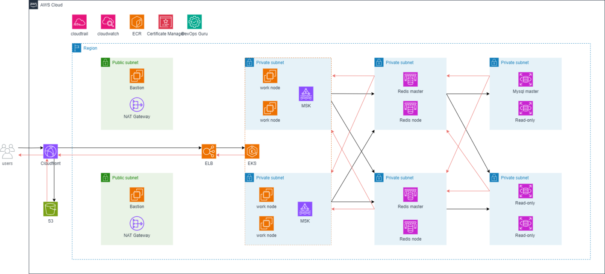Click the NAT Gateway icon in the lower public subnet
The width and height of the screenshot is (605, 274).
pyautogui.click(x=137, y=224)
